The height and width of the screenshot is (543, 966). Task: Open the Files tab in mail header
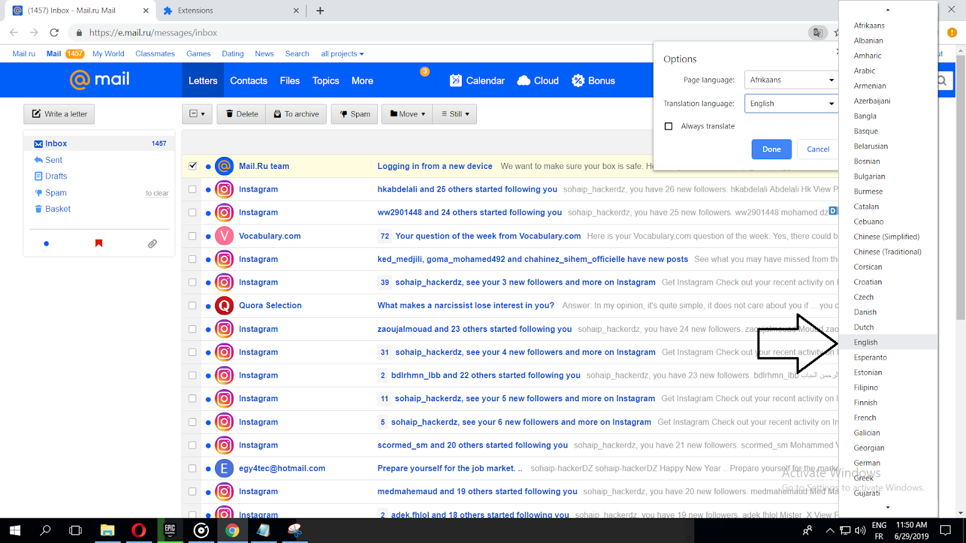(x=290, y=81)
